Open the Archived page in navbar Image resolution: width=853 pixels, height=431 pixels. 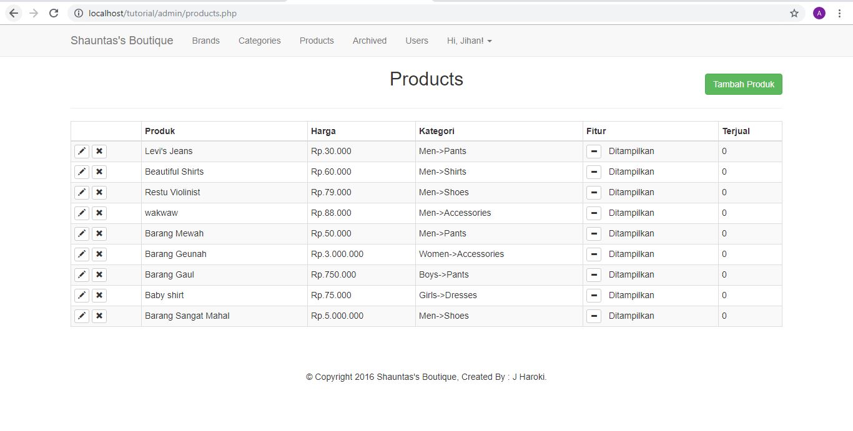(369, 41)
